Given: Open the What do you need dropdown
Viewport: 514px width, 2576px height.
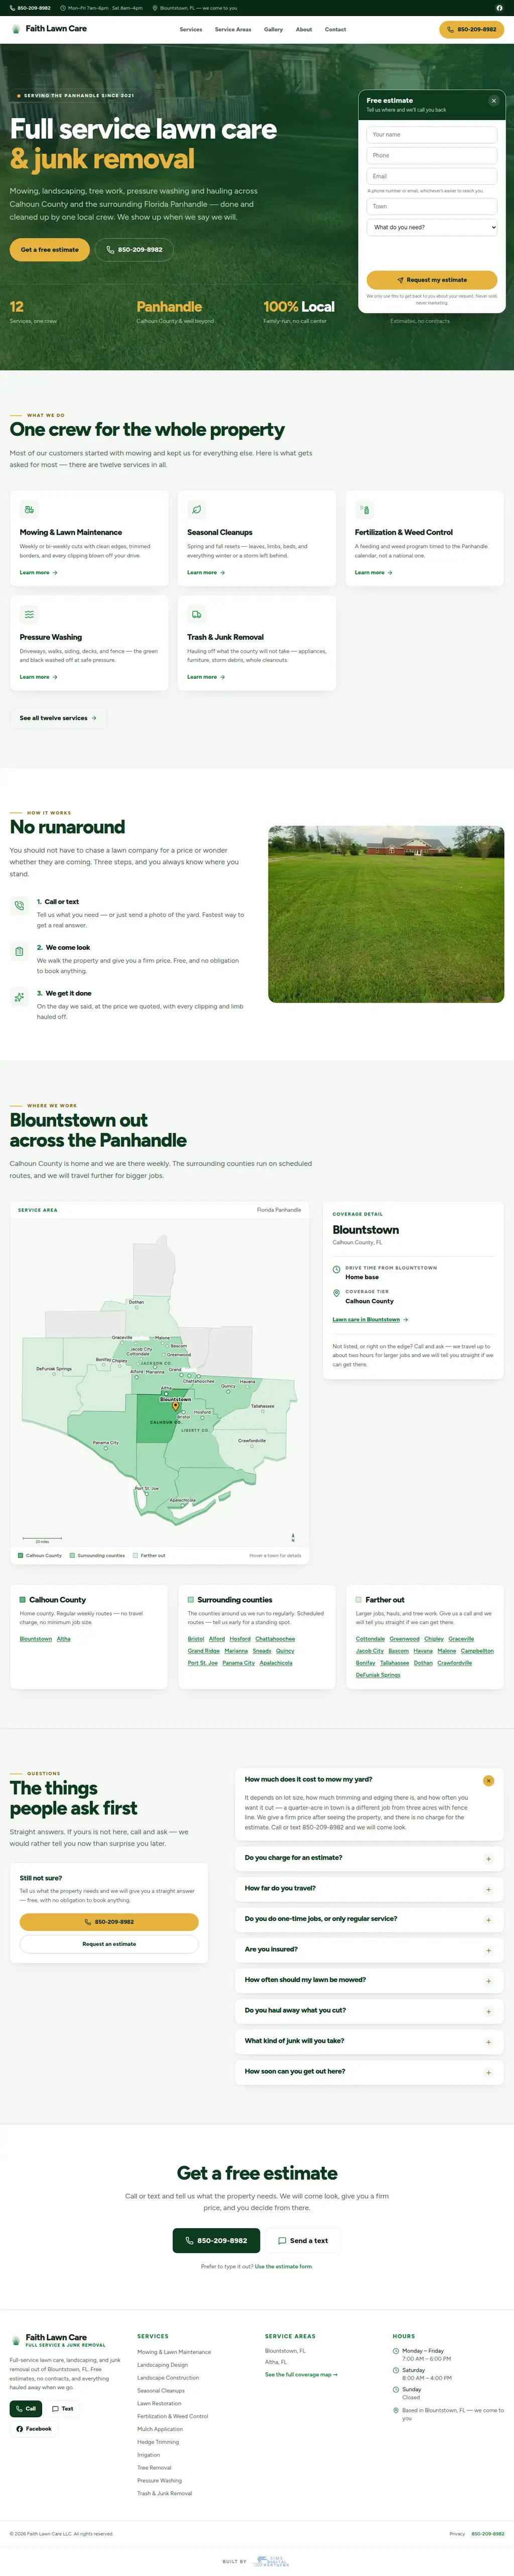Looking at the screenshot, I should [431, 227].
